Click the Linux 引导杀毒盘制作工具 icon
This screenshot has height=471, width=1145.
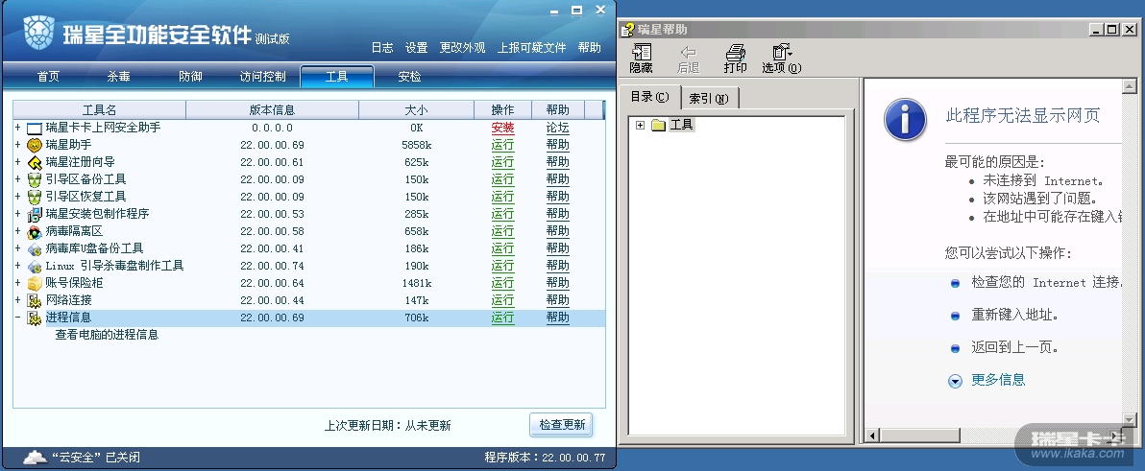point(35,266)
